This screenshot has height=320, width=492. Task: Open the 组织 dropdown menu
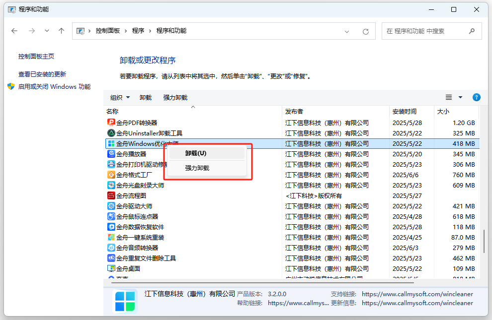(x=120, y=97)
